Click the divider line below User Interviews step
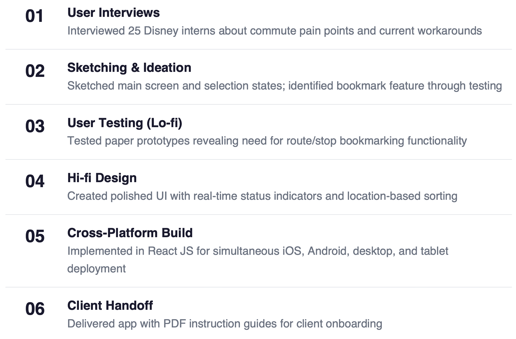This screenshot has width=516, height=339. tap(259, 49)
